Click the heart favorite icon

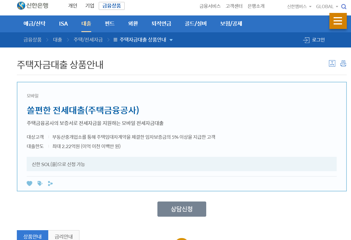tap(29, 184)
